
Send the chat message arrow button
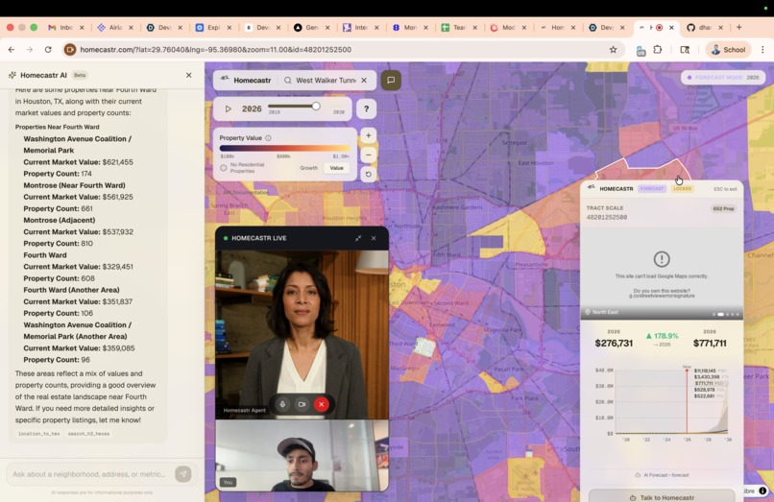click(x=183, y=474)
